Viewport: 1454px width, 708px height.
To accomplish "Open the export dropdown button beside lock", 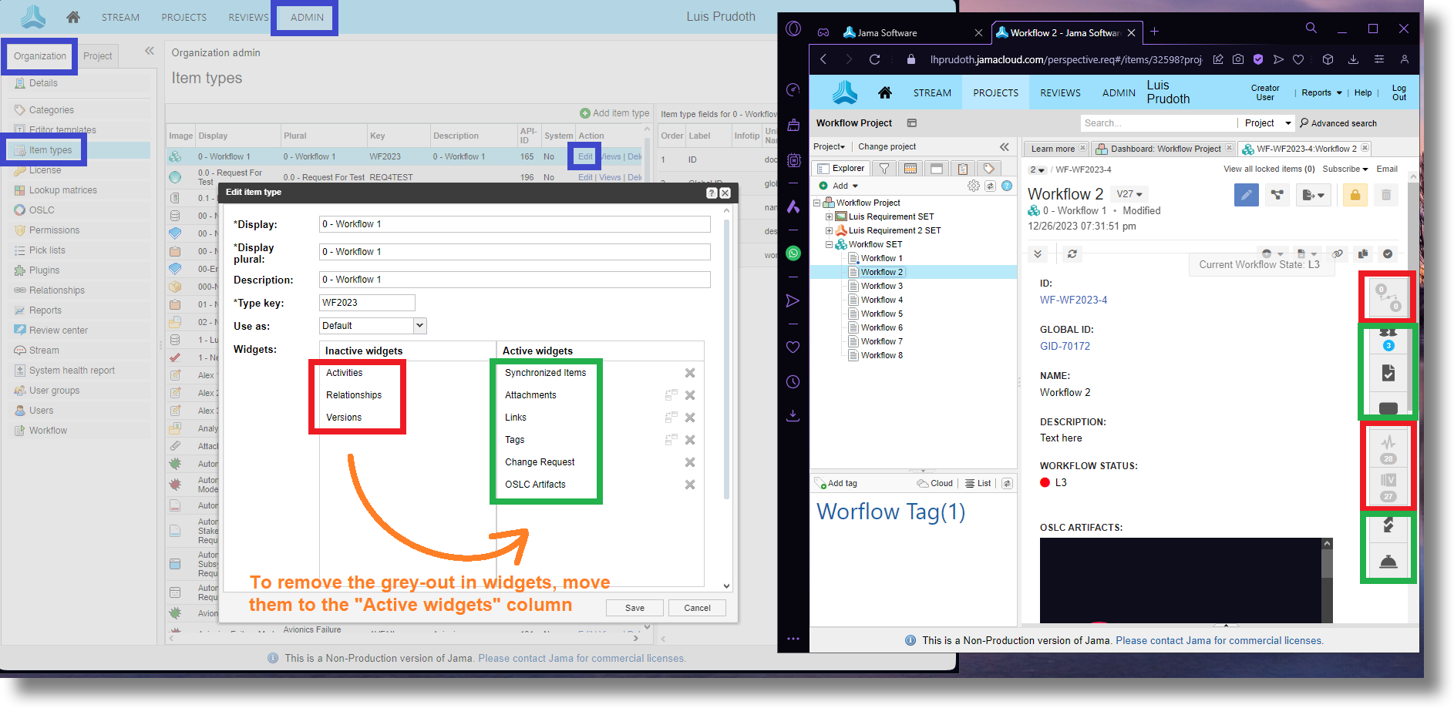I will coord(1312,195).
